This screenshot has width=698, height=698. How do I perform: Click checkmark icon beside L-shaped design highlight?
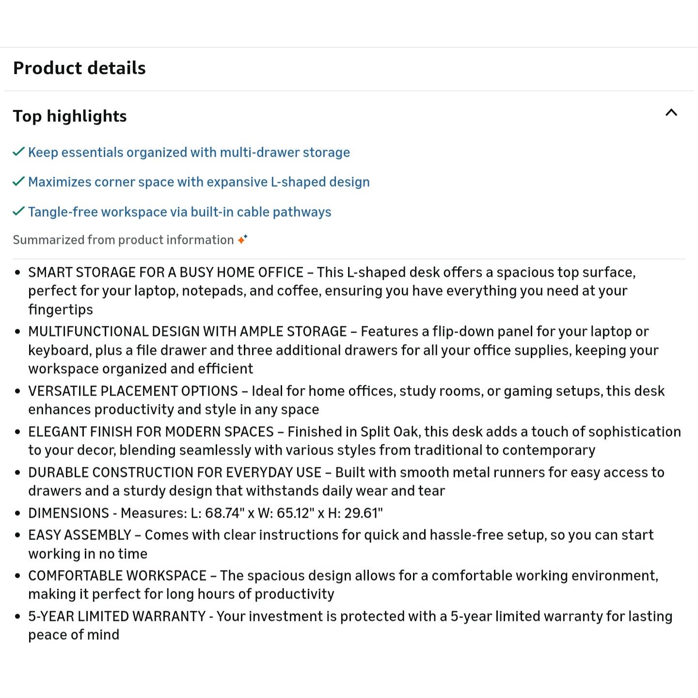18,182
